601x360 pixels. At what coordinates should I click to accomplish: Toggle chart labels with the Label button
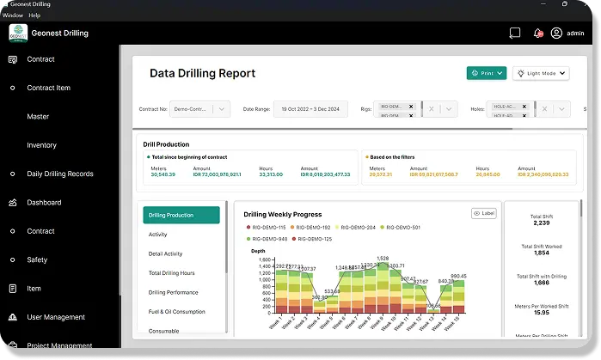point(483,213)
